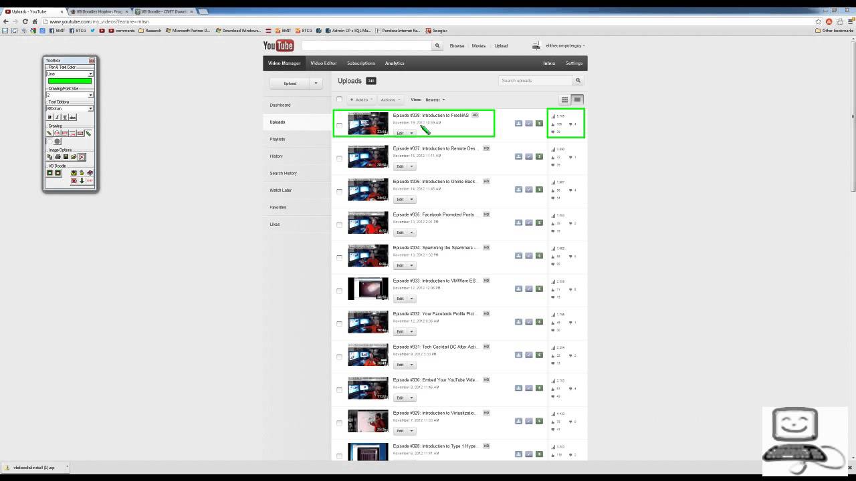Viewport: 856px width, 481px height.
Task: Open the Upload button dropdown arrow in sidebar
Action: click(316, 84)
